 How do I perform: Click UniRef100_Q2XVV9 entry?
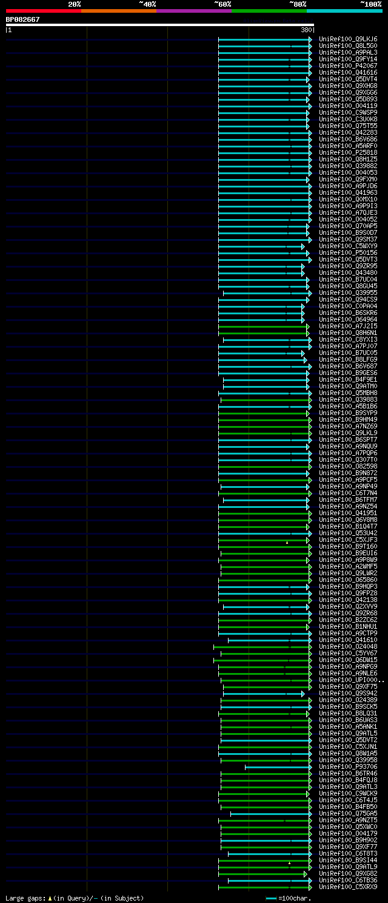pyautogui.click(x=348, y=607)
